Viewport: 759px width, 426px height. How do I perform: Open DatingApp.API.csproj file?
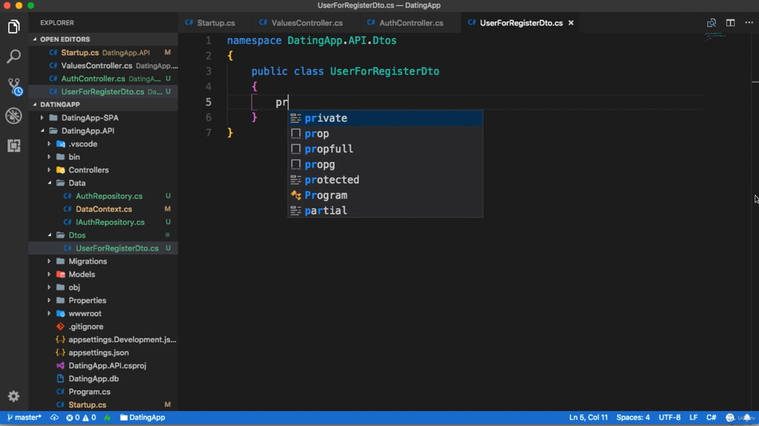pos(103,366)
